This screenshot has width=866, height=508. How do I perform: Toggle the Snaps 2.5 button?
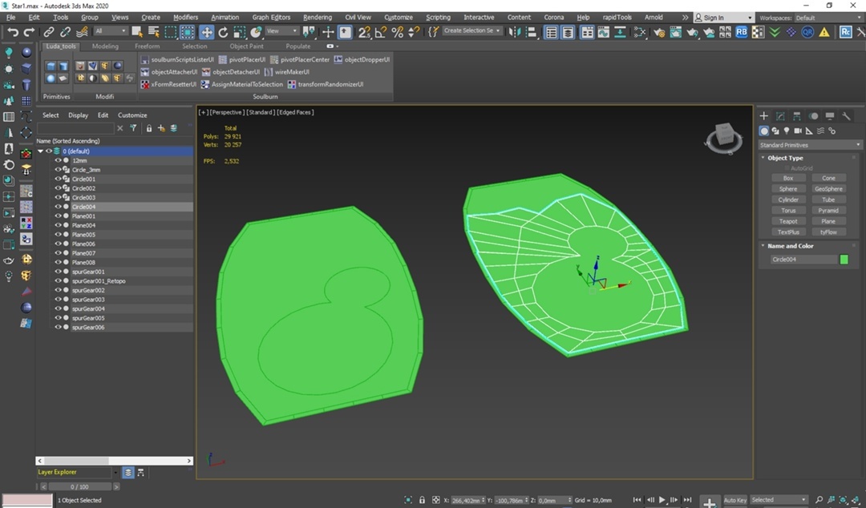pyautogui.click(x=364, y=32)
